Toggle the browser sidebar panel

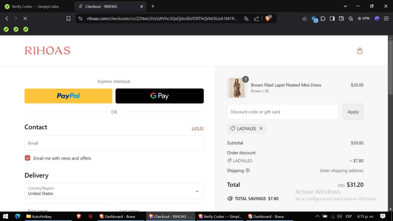point(332,18)
